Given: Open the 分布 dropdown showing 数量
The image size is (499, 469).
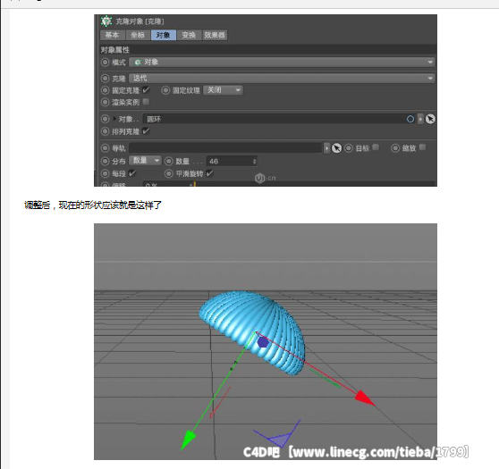Looking at the screenshot, I should 145,161.
